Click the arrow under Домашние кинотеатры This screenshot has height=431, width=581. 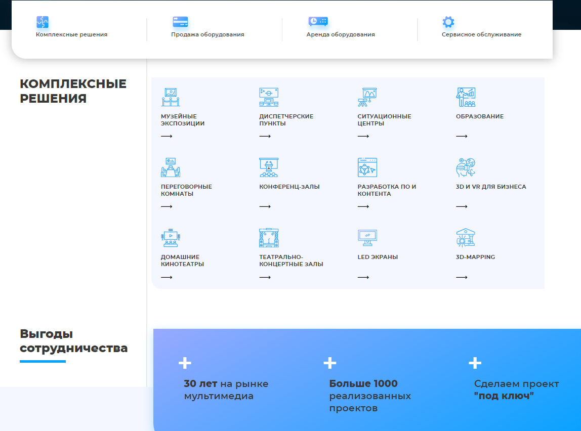point(167,277)
